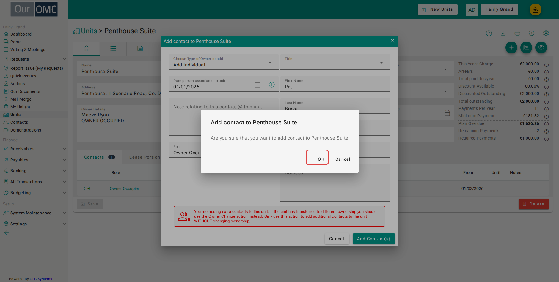
Task: Switch to the document notes tab
Action: click(x=140, y=48)
